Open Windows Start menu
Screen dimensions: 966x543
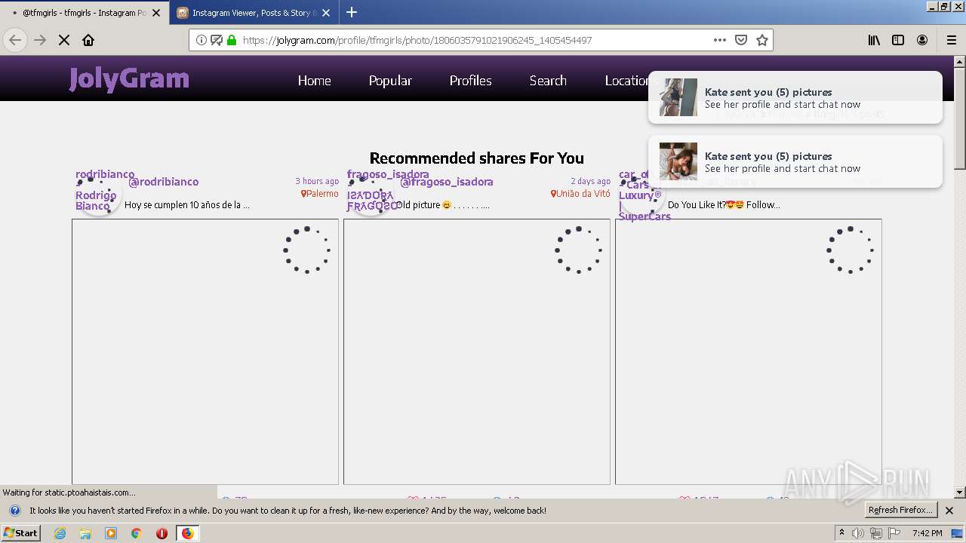[21, 532]
